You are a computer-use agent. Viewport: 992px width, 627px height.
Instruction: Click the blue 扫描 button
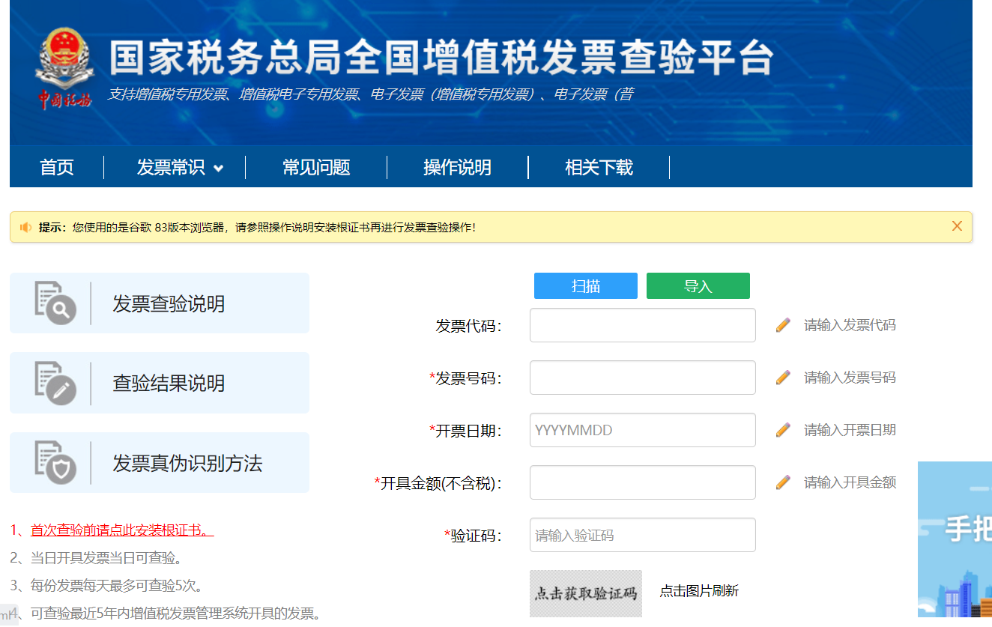585,285
